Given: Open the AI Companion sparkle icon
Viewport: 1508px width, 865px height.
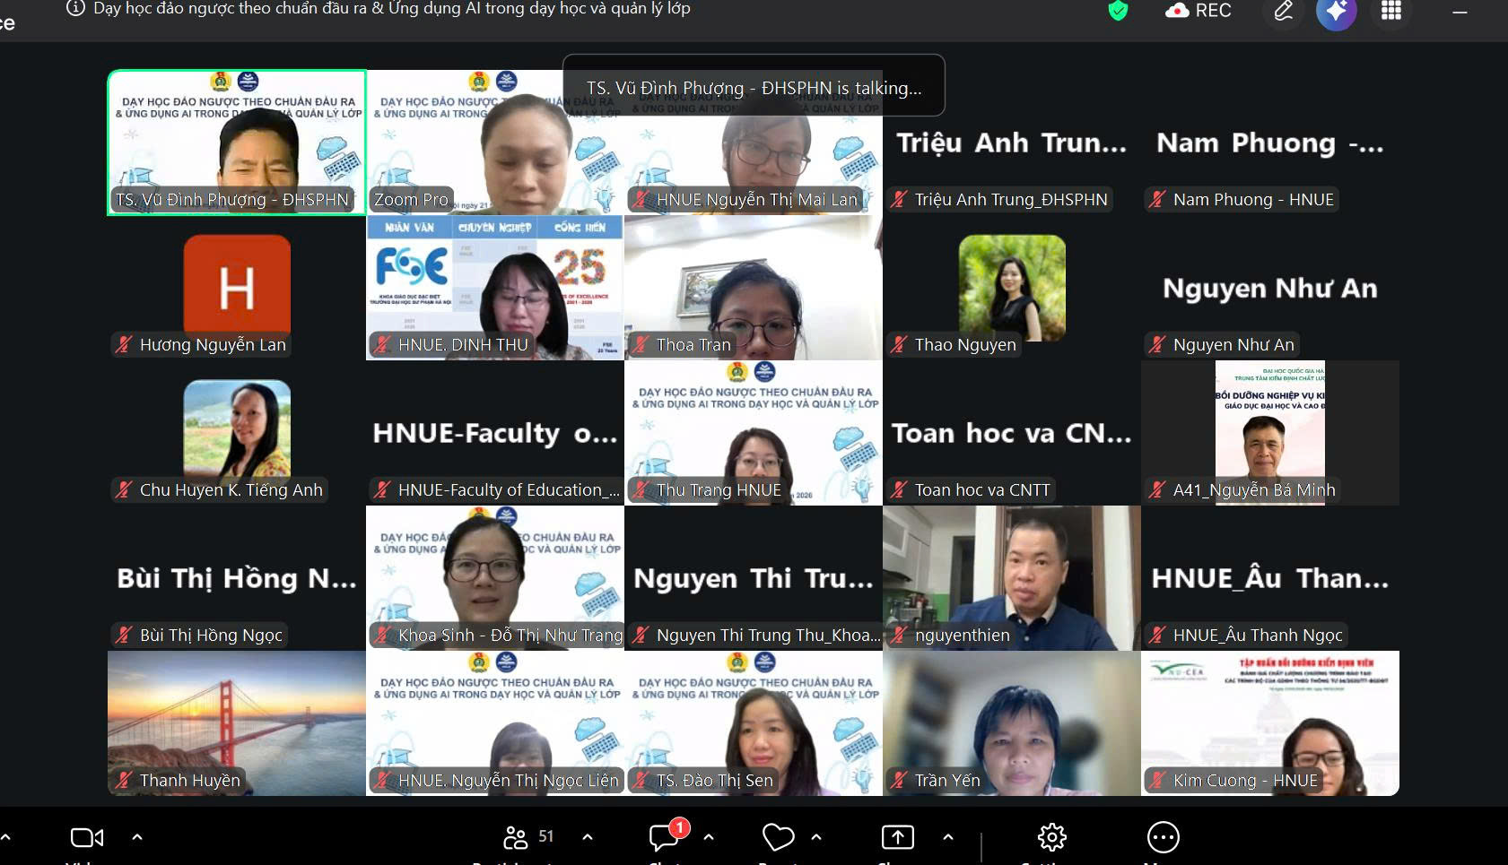Looking at the screenshot, I should (1336, 12).
